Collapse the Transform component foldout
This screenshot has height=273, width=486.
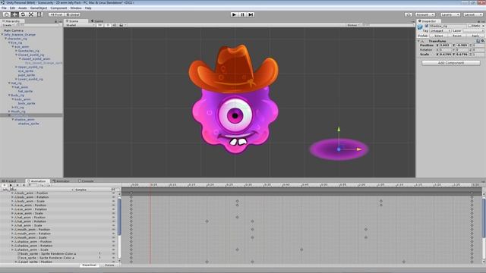pos(418,41)
